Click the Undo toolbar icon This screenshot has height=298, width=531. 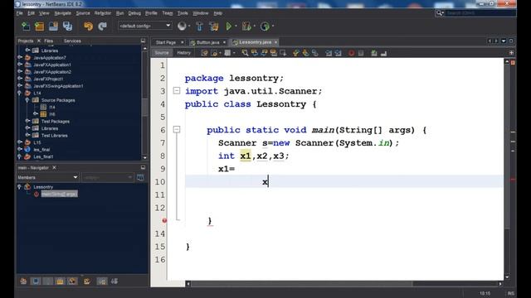(x=89, y=26)
